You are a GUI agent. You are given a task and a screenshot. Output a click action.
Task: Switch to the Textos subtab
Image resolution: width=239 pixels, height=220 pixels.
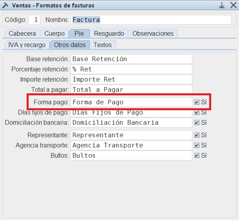point(102,45)
